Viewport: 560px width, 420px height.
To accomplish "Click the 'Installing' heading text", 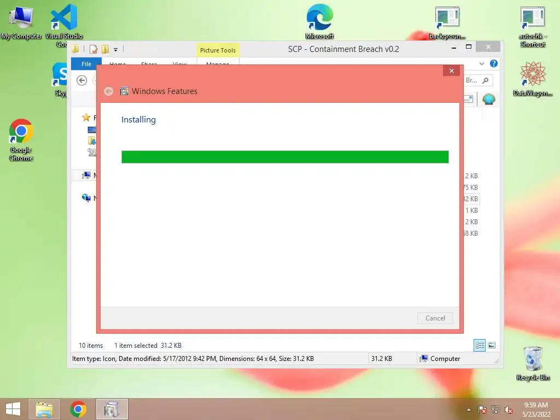I will [138, 120].
